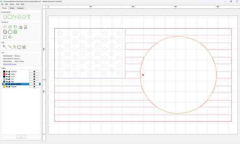This screenshot has height=144, width=240.
Task: Select the Polygon vector tool
Action: pos(24,17)
